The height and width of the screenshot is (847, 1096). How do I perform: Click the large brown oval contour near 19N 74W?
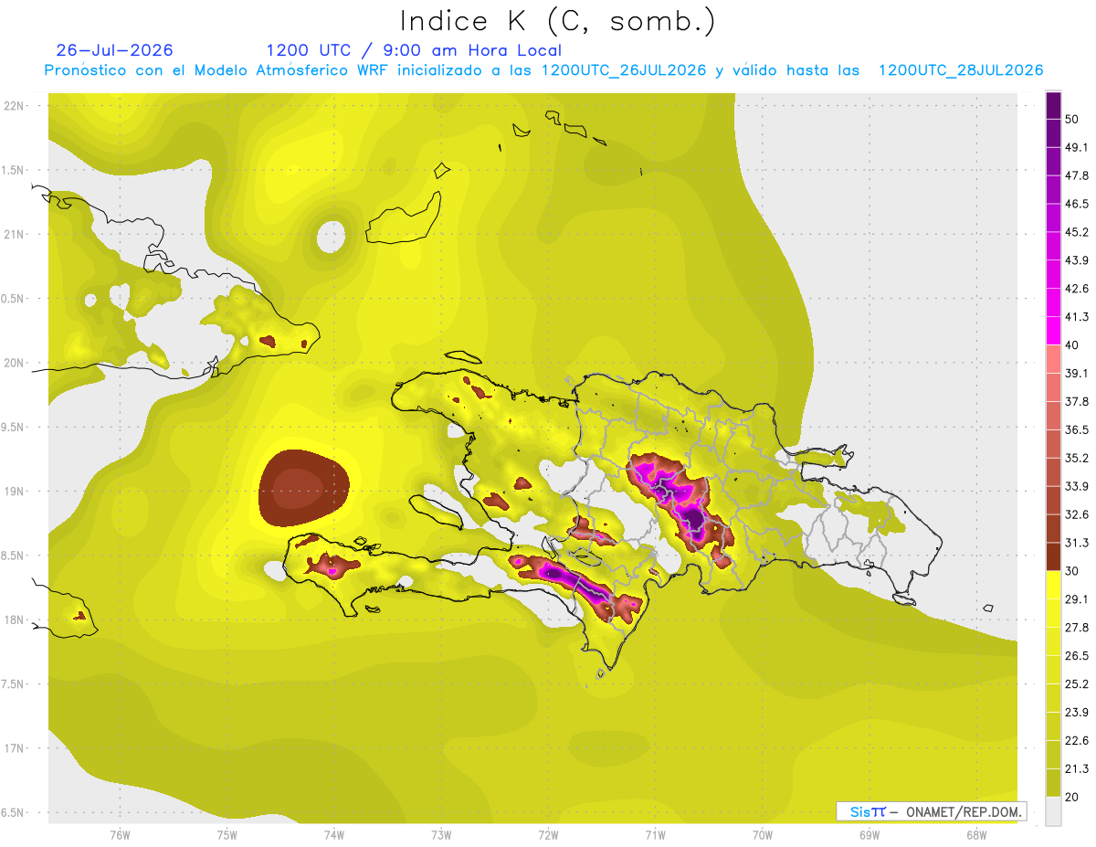pyautogui.click(x=305, y=488)
